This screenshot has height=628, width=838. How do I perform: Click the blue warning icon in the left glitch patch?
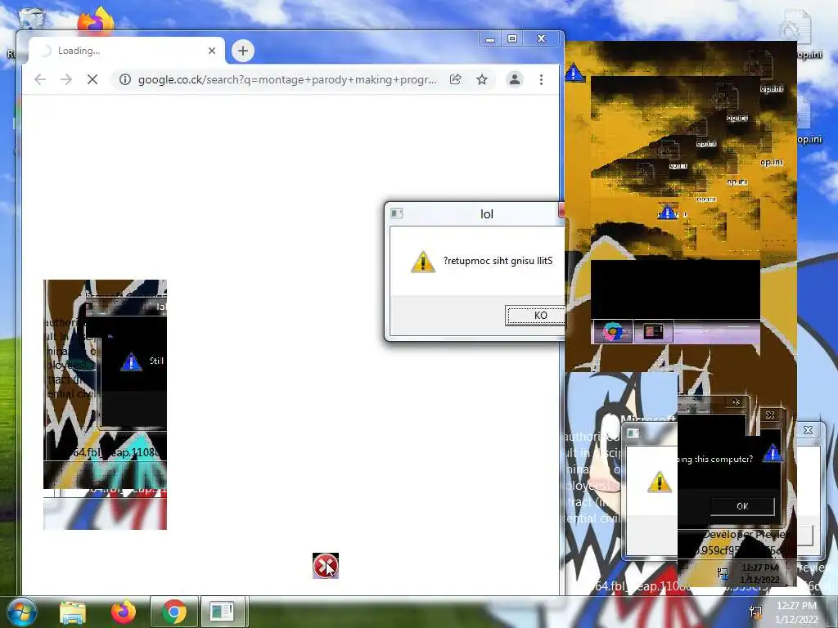131,361
